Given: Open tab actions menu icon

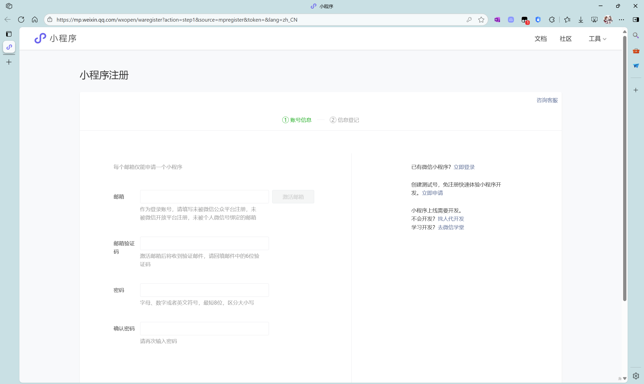Looking at the screenshot, I should click(x=9, y=34).
